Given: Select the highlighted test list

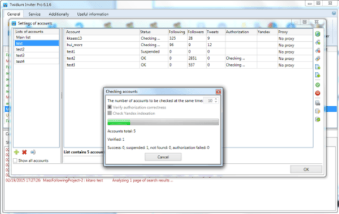Looking at the screenshot, I should [36, 43].
